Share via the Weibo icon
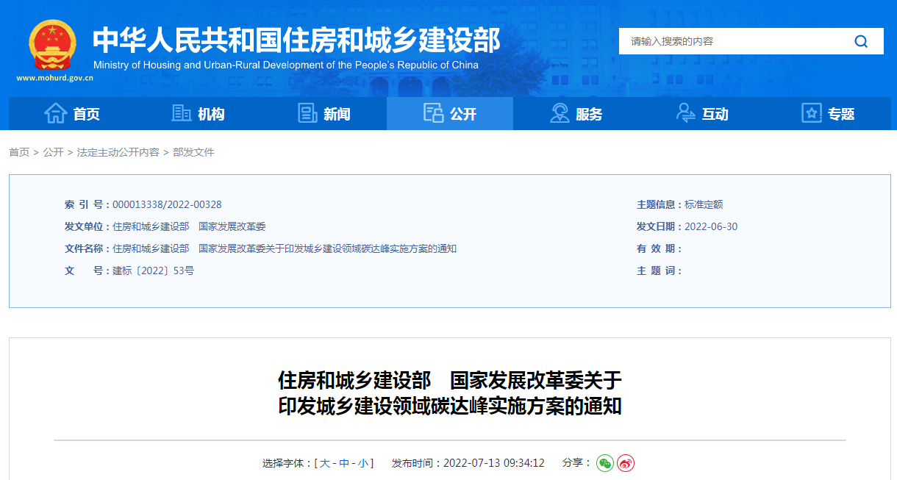This screenshot has height=480, width=897. click(626, 463)
